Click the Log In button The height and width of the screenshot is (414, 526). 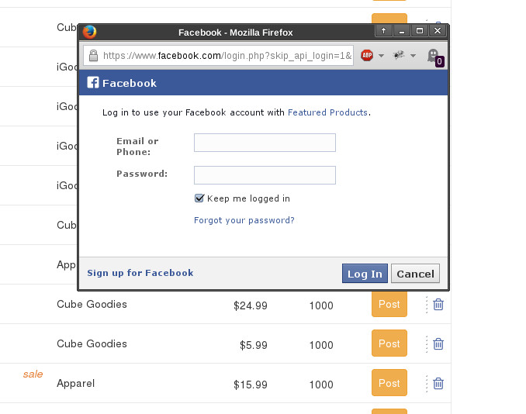[x=365, y=274]
